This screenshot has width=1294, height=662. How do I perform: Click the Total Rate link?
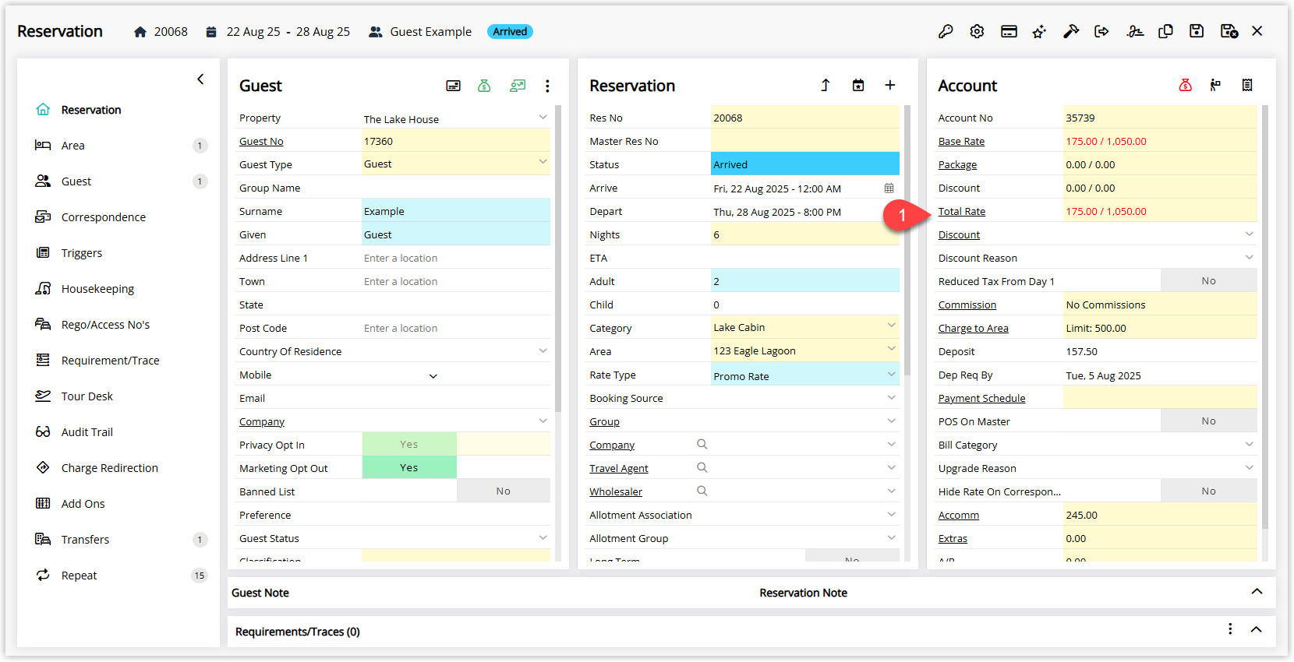click(x=961, y=211)
